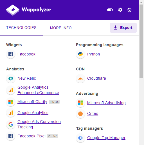Screen dimensions: 144x145
Task: Open the Facebook Pixel link
Action: (x=31, y=136)
